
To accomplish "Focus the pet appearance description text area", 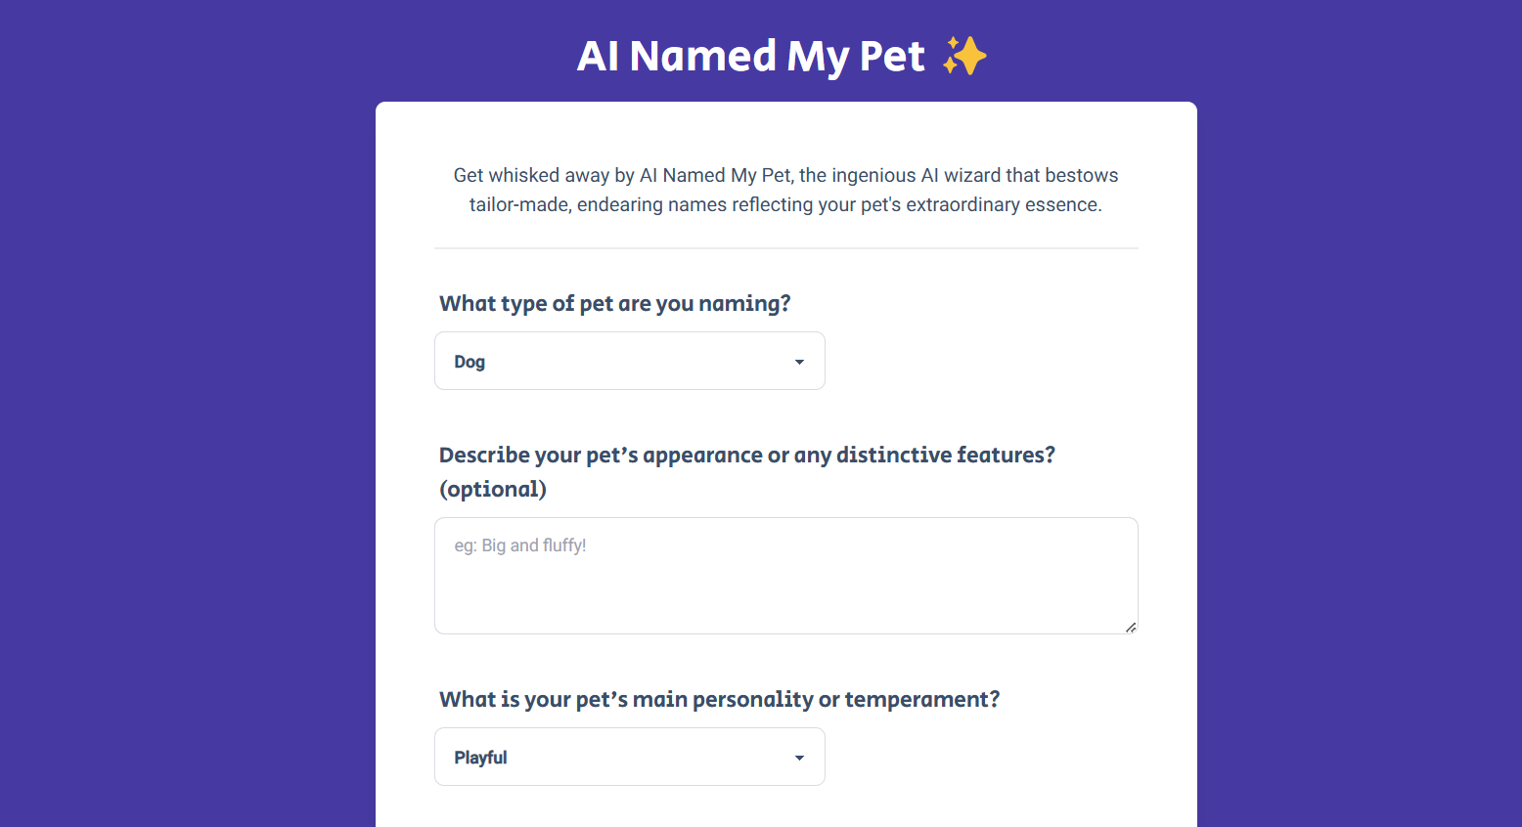I will pos(785,587).
